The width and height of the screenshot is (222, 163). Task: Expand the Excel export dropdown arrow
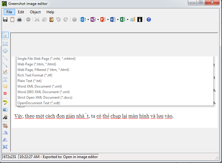pyautogui.click(x=127, y=19)
